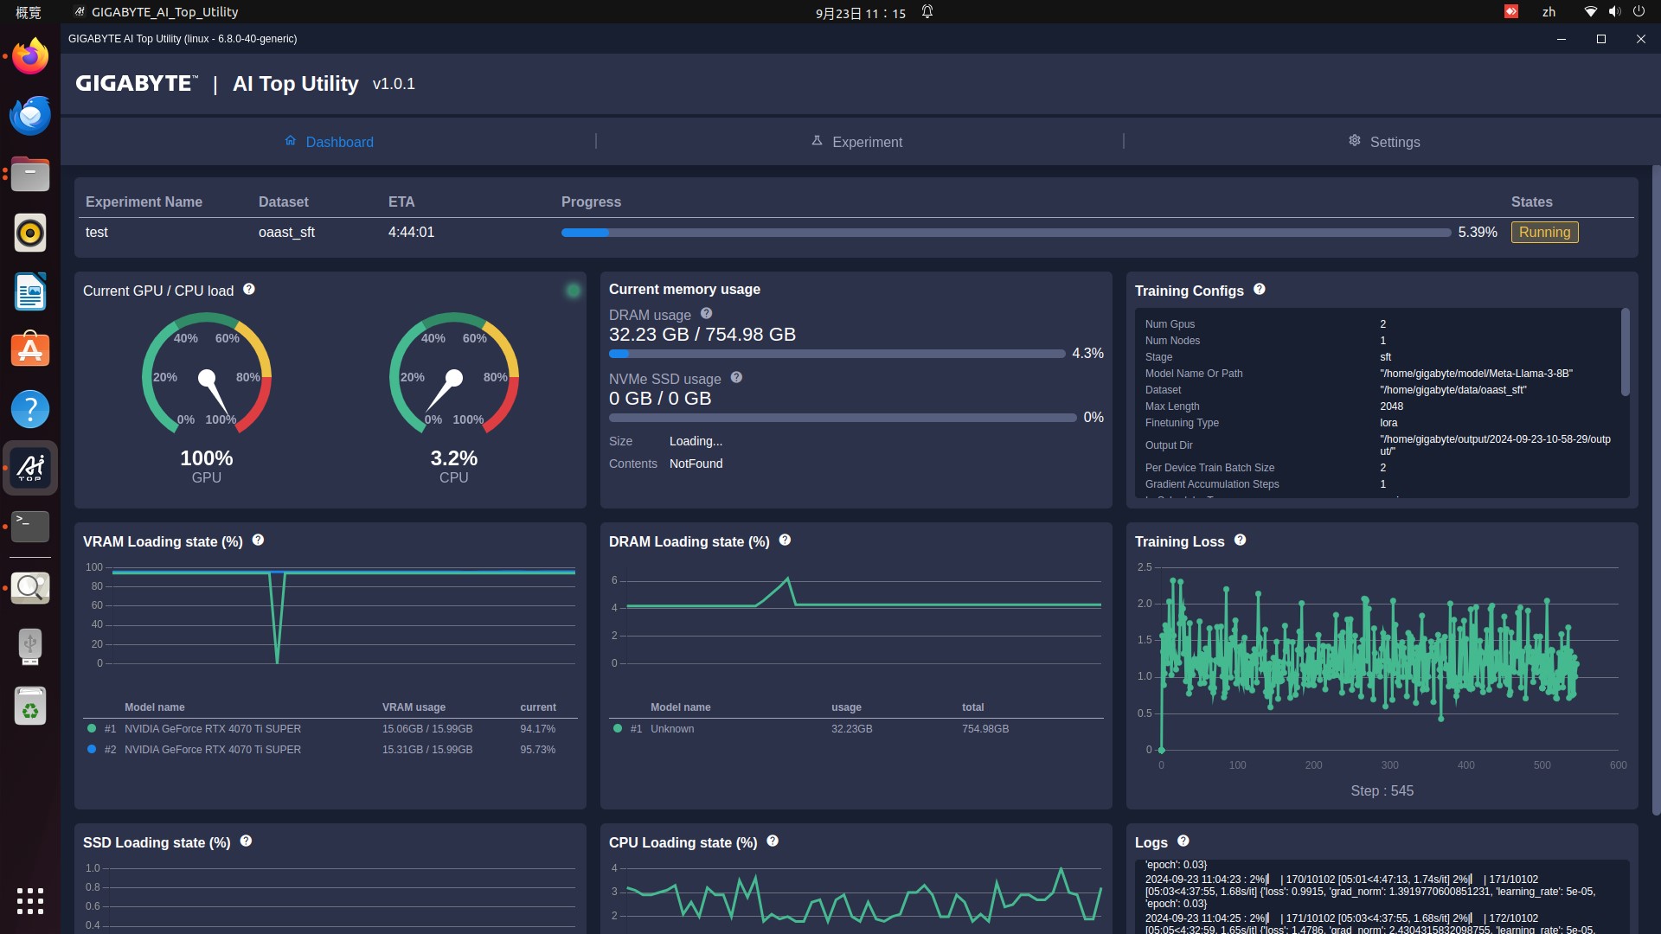Image resolution: width=1661 pixels, height=934 pixels.
Task: Click the 'Step : 545' label
Action: tap(1382, 790)
